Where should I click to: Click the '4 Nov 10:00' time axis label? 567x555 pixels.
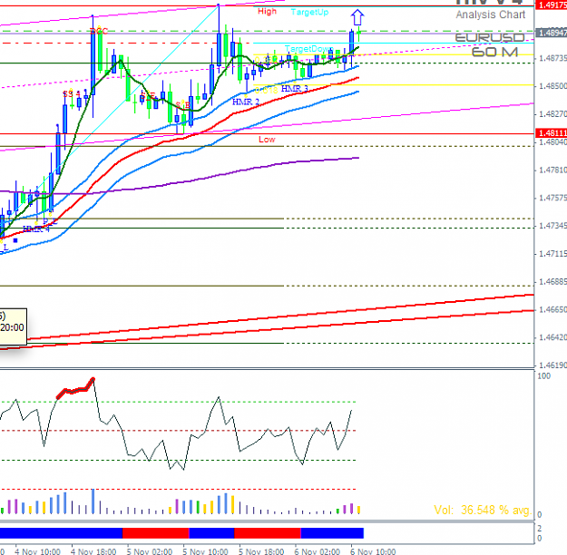point(37,551)
